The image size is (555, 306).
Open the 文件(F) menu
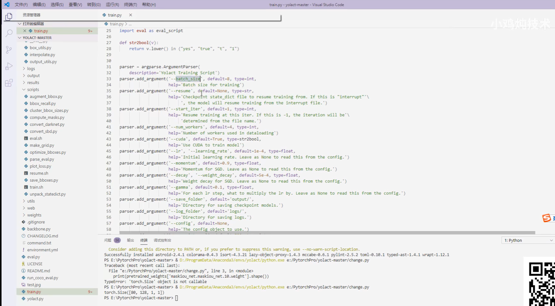coord(21,5)
